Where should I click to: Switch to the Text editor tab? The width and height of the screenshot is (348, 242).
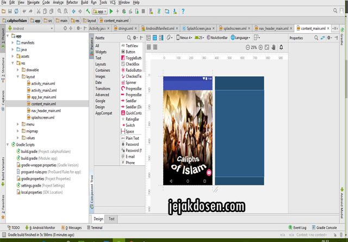pyautogui.click(x=111, y=219)
